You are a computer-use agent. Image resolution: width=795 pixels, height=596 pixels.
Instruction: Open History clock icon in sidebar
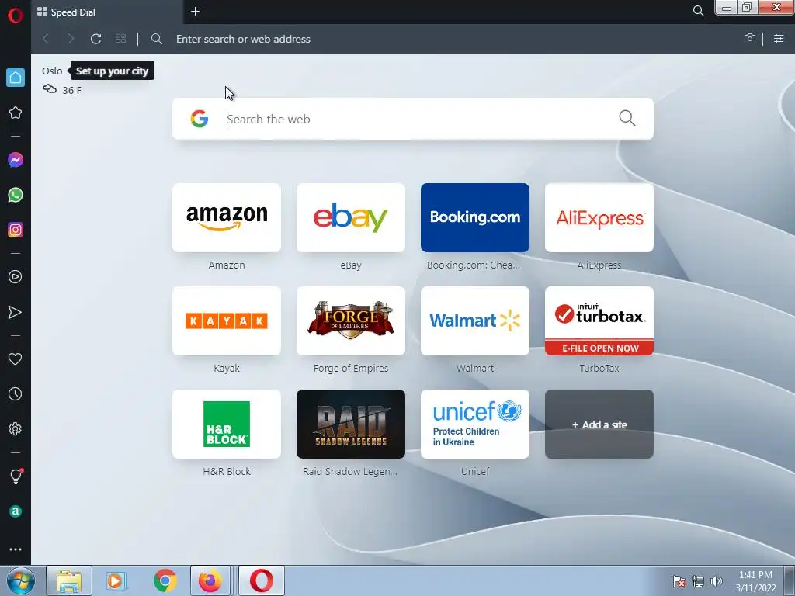pyautogui.click(x=16, y=393)
